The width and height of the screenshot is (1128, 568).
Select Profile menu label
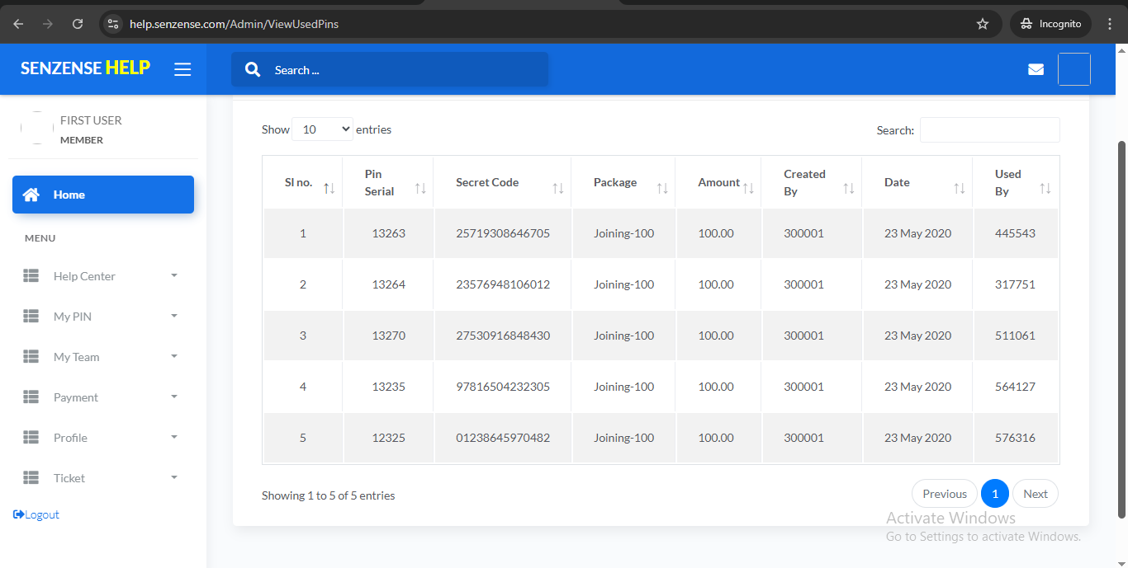coord(70,438)
